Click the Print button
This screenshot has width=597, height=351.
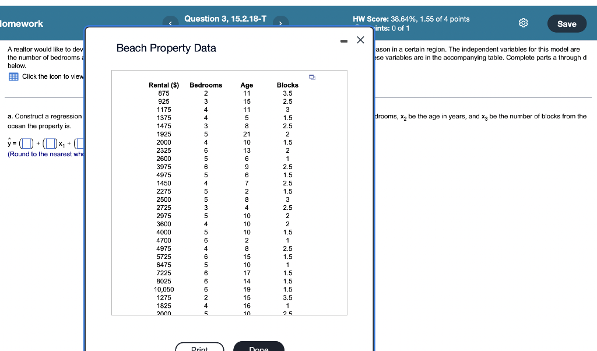[199, 348]
